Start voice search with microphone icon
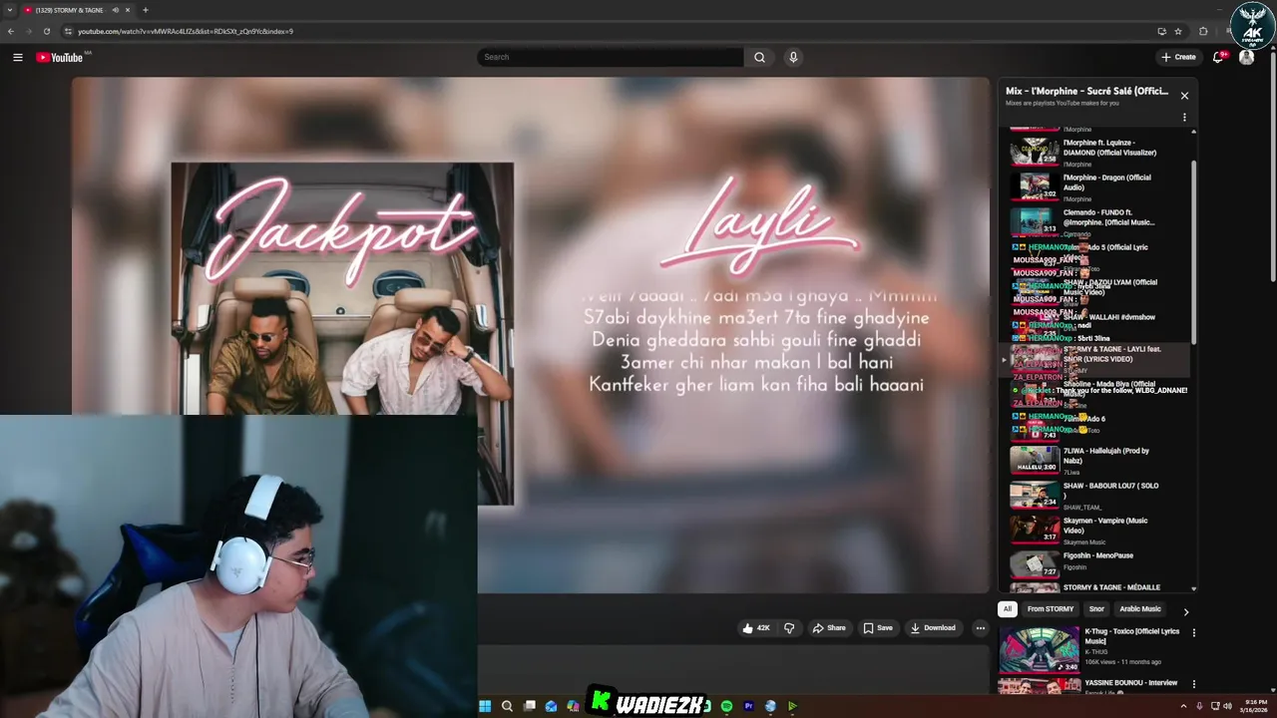Image resolution: width=1277 pixels, height=718 pixels. (x=793, y=57)
